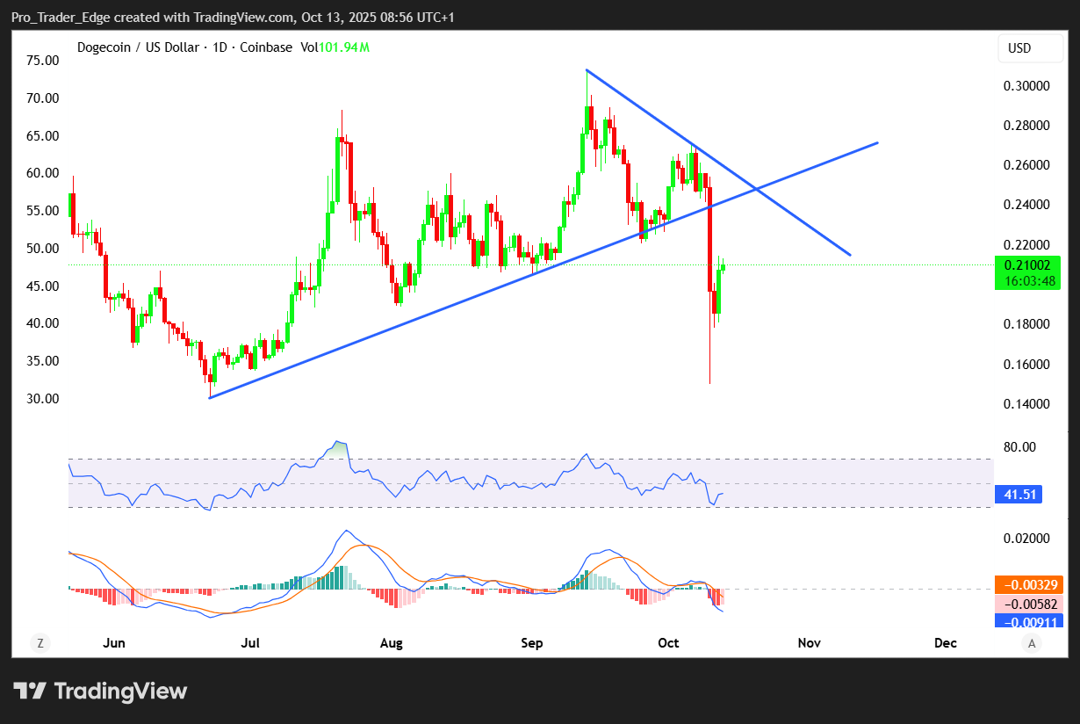The height and width of the screenshot is (724, 1080).
Task: Click the blue RSI value label 41.51
Action: tap(1020, 495)
